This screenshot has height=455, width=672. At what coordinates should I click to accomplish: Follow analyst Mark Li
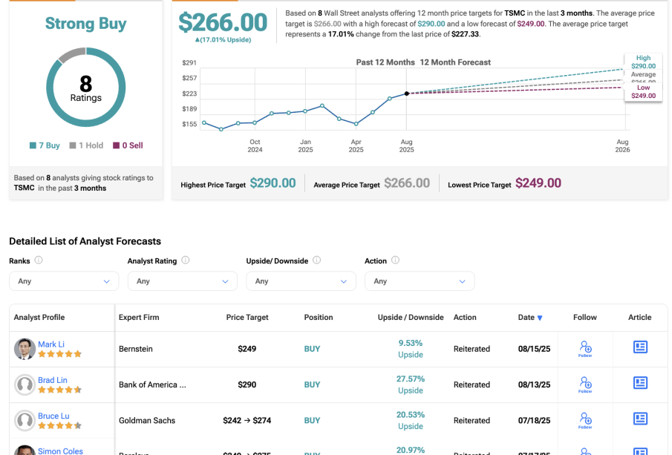[x=585, y=347]
